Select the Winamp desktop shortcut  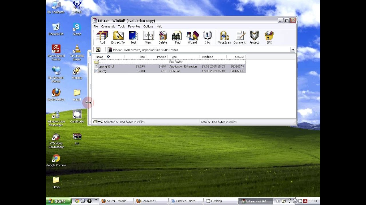tap(77, 73)
